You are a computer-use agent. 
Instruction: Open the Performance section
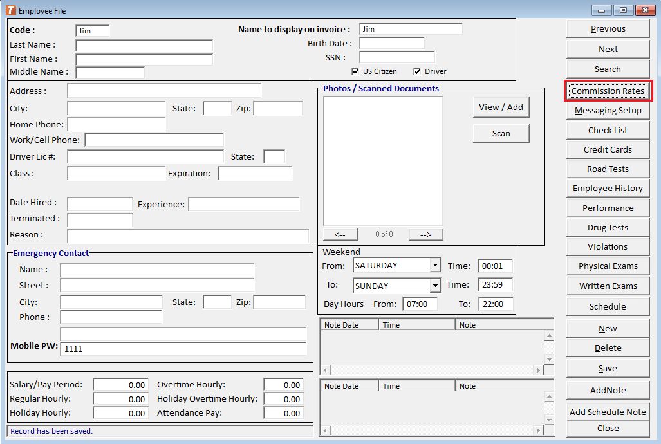coord(608,208)
